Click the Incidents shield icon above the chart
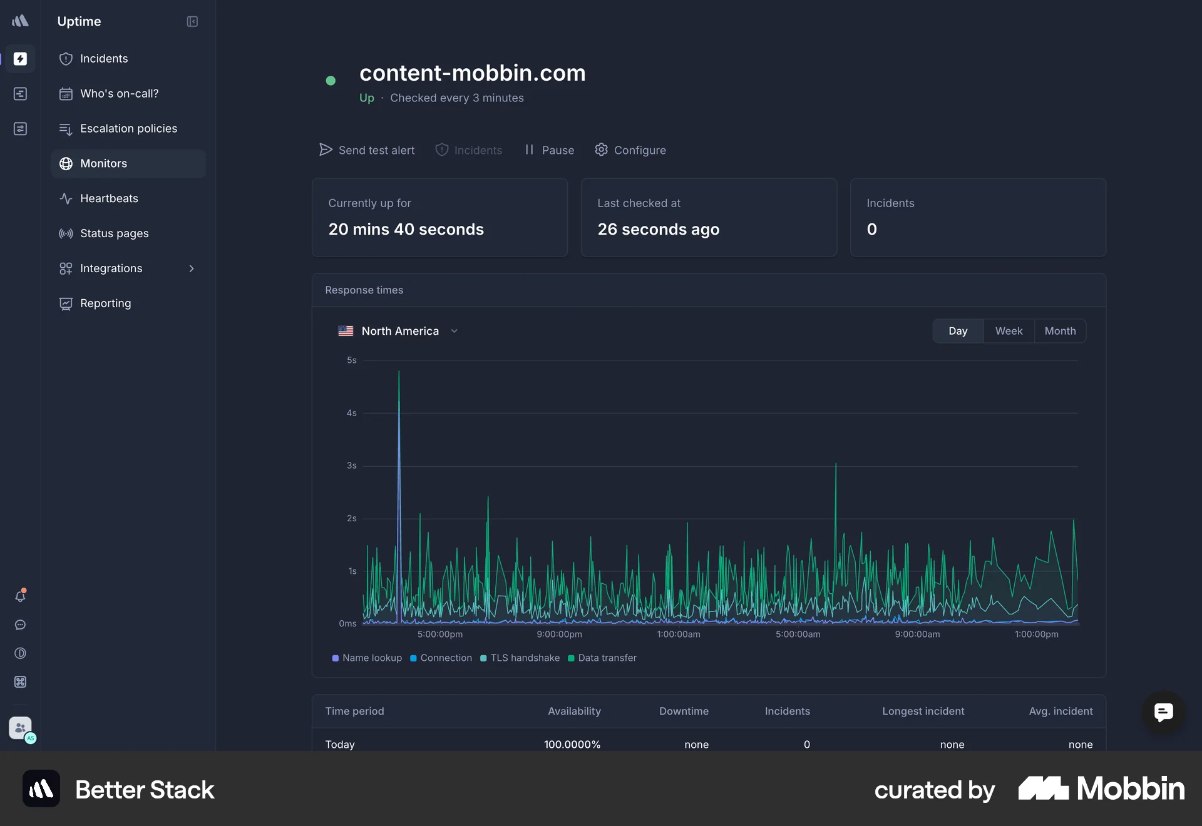This screenshot has height=826, width=1202. point(442,150)
